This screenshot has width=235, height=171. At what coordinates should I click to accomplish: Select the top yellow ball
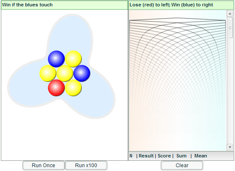tap(73, 59)
